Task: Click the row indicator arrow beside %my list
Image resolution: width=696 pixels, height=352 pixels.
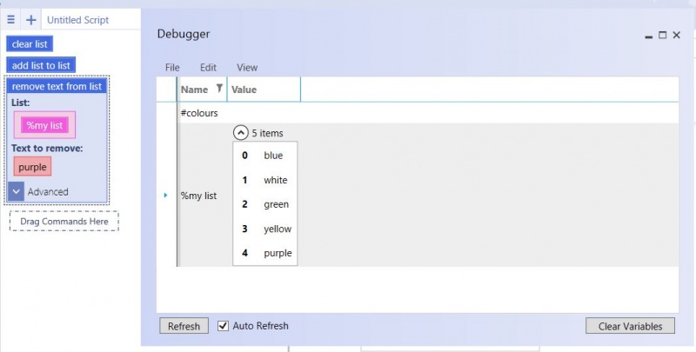Action: click(165, 195)
